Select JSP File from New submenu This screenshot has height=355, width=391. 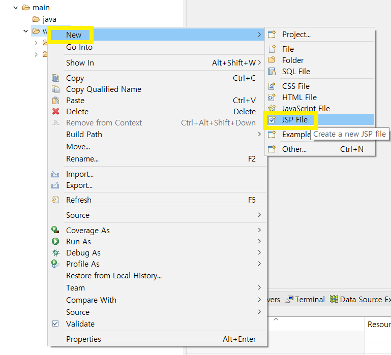320,119
